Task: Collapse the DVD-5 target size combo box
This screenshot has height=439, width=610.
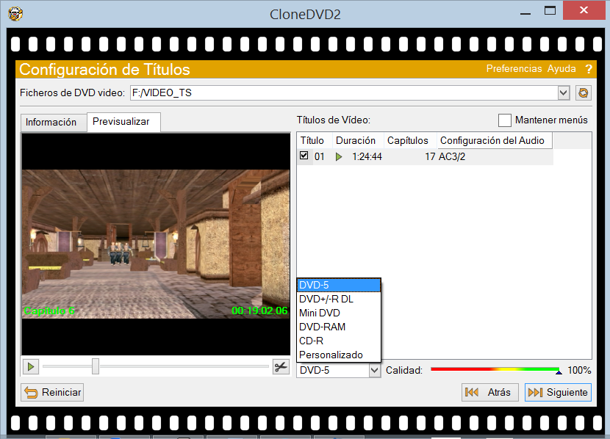Action: coord(374,370)
